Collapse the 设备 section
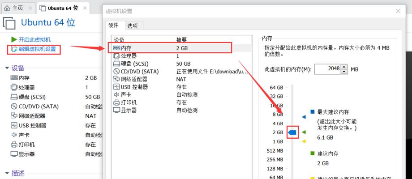 (x=7, y=68)
